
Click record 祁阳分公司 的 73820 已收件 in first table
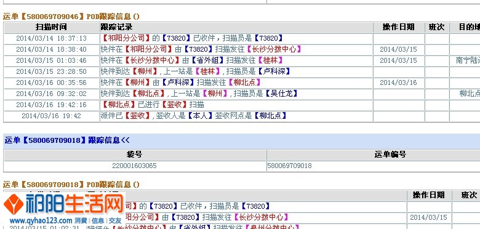tap(192, 38)
